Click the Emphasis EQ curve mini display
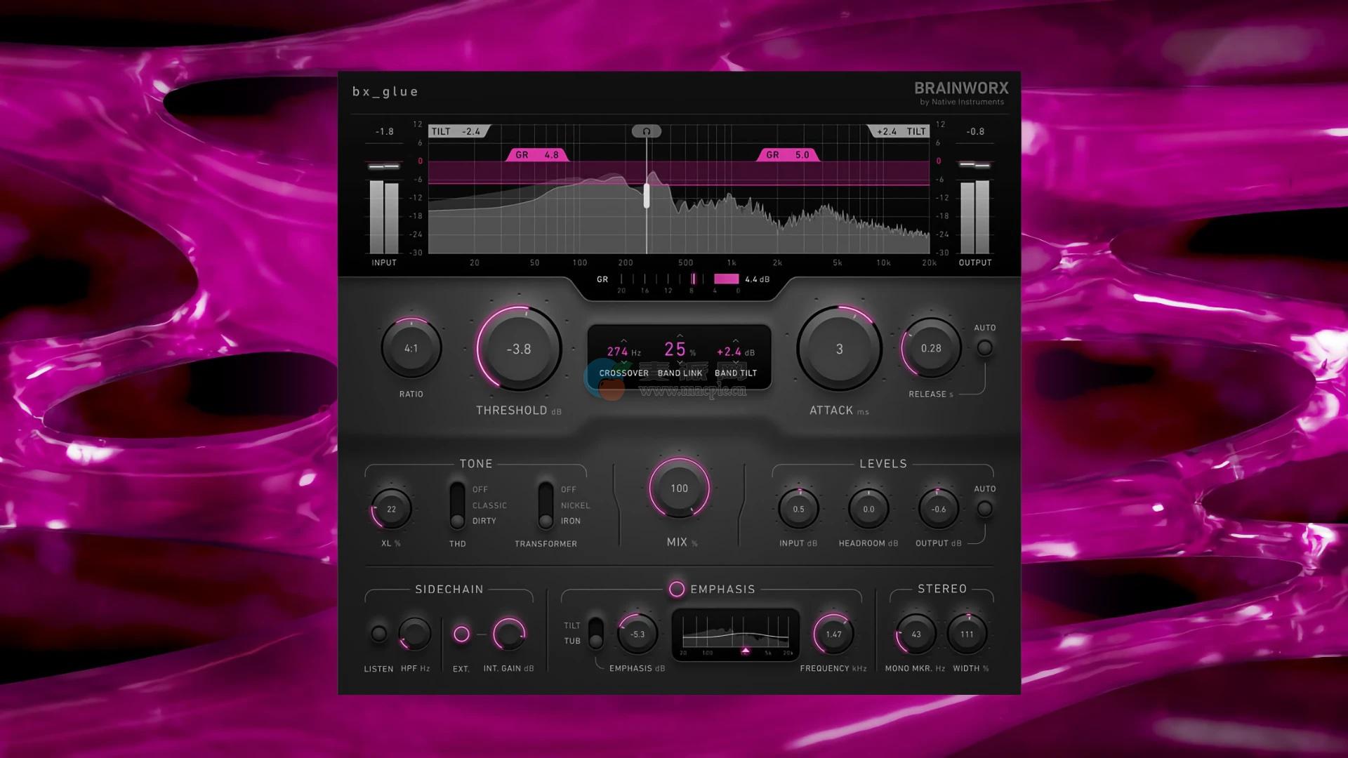1348x758 pixels. pos(735,634)
